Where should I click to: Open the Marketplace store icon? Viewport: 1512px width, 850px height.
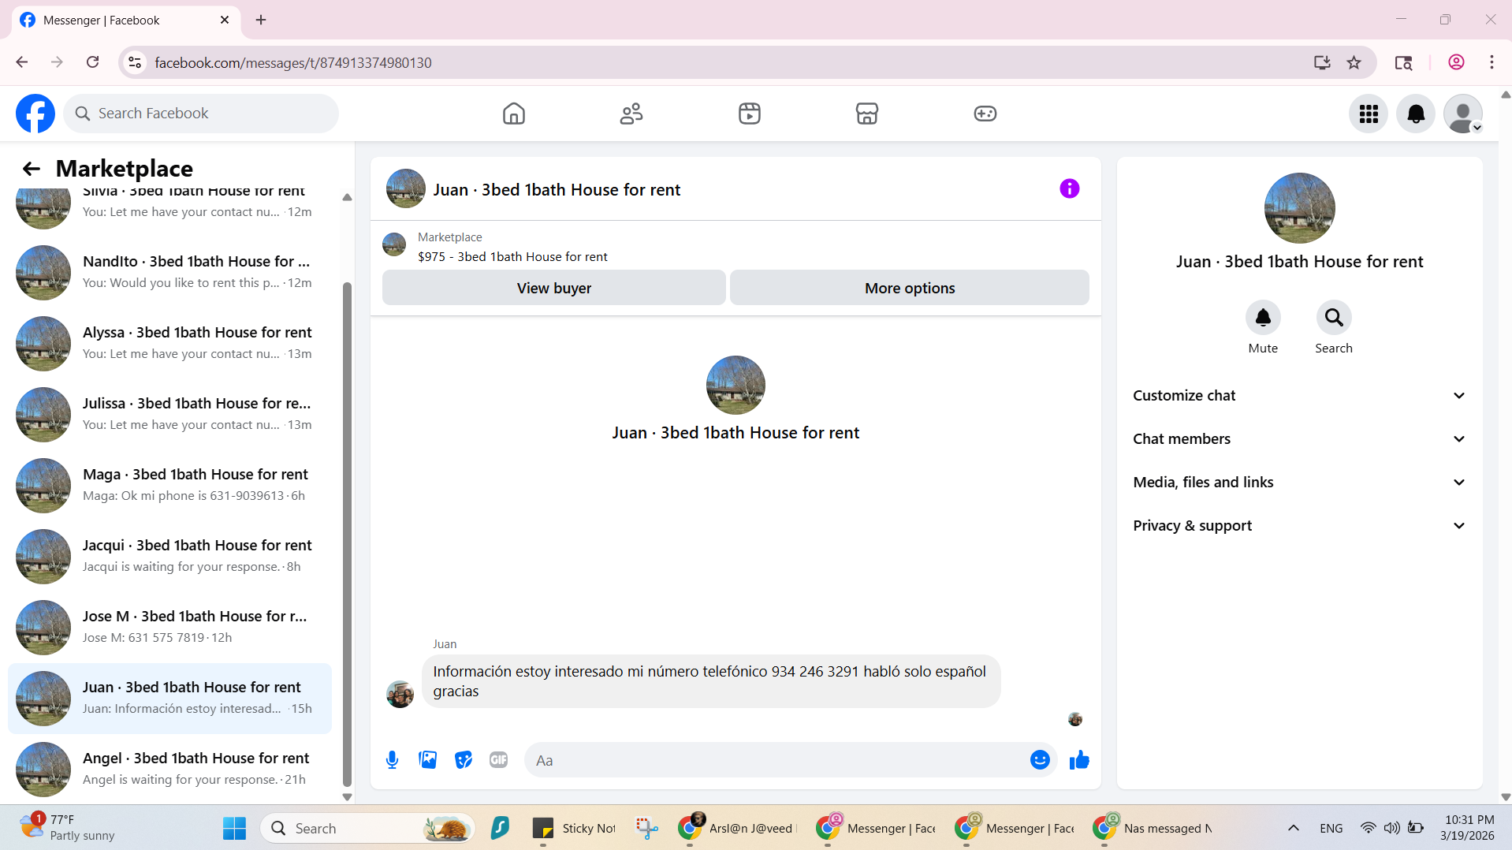[x=867, y=114]
